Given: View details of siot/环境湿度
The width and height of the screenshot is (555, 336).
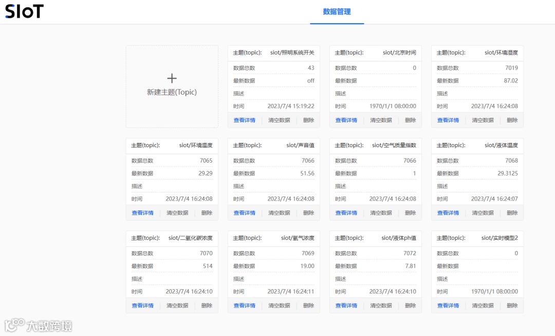Looking at the screenshot, I should click(x=448, y=120).
